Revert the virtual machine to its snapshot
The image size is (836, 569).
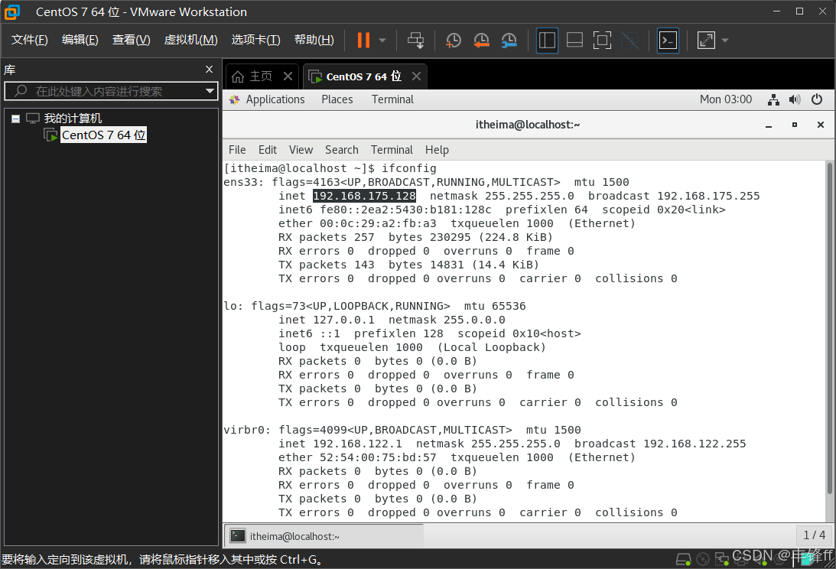coord(481,40)
